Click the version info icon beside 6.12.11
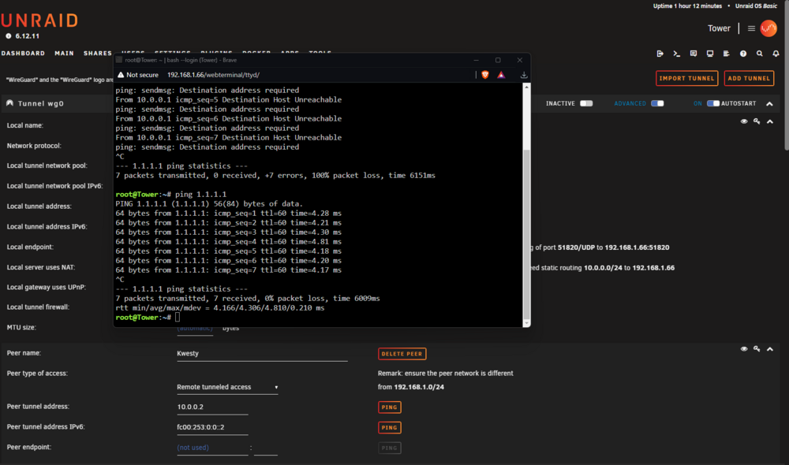 pyautogui.click(x=9, y=36)
